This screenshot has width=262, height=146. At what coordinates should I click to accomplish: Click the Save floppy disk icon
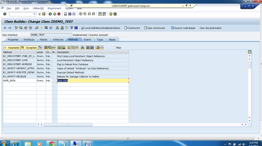[x=44, y=14]
